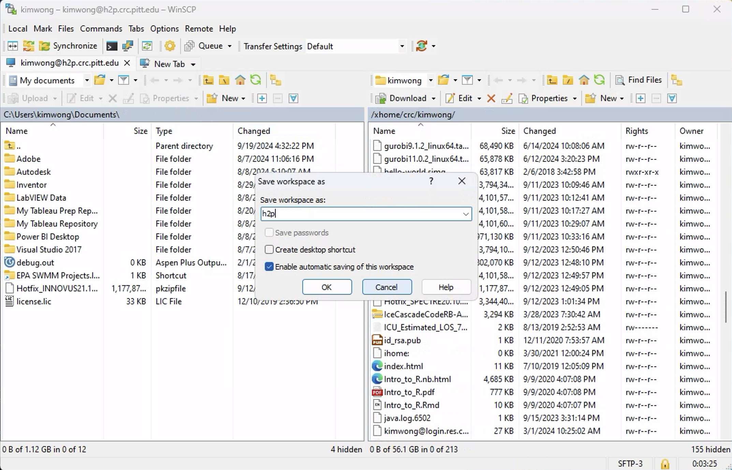Expand Queue dropdown arrow
The width and height of the screenshot is (732, 470).
click(x=230, y=46)
